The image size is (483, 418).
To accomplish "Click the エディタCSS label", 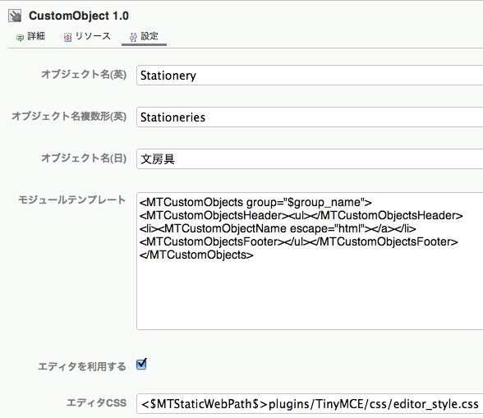I will (x=97, y=402).
